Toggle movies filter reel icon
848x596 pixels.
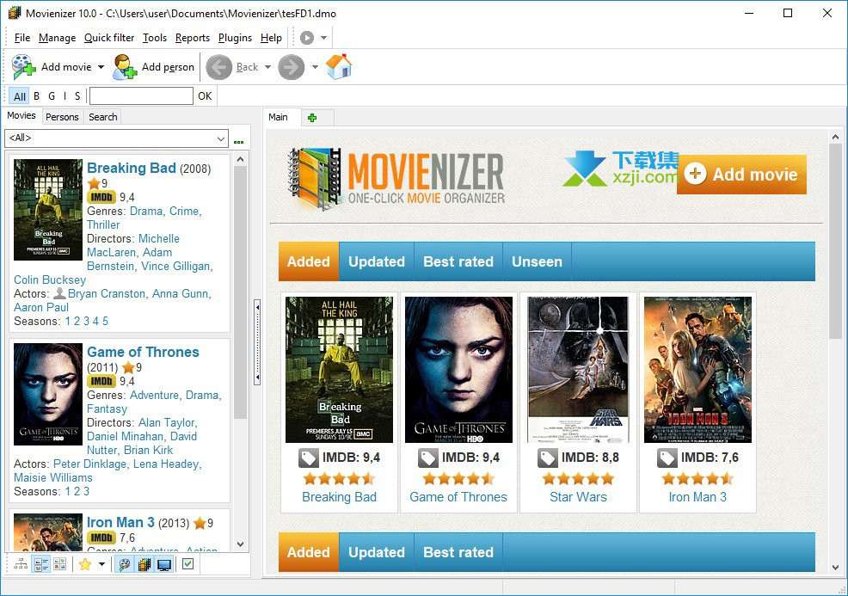coord(125,565)
